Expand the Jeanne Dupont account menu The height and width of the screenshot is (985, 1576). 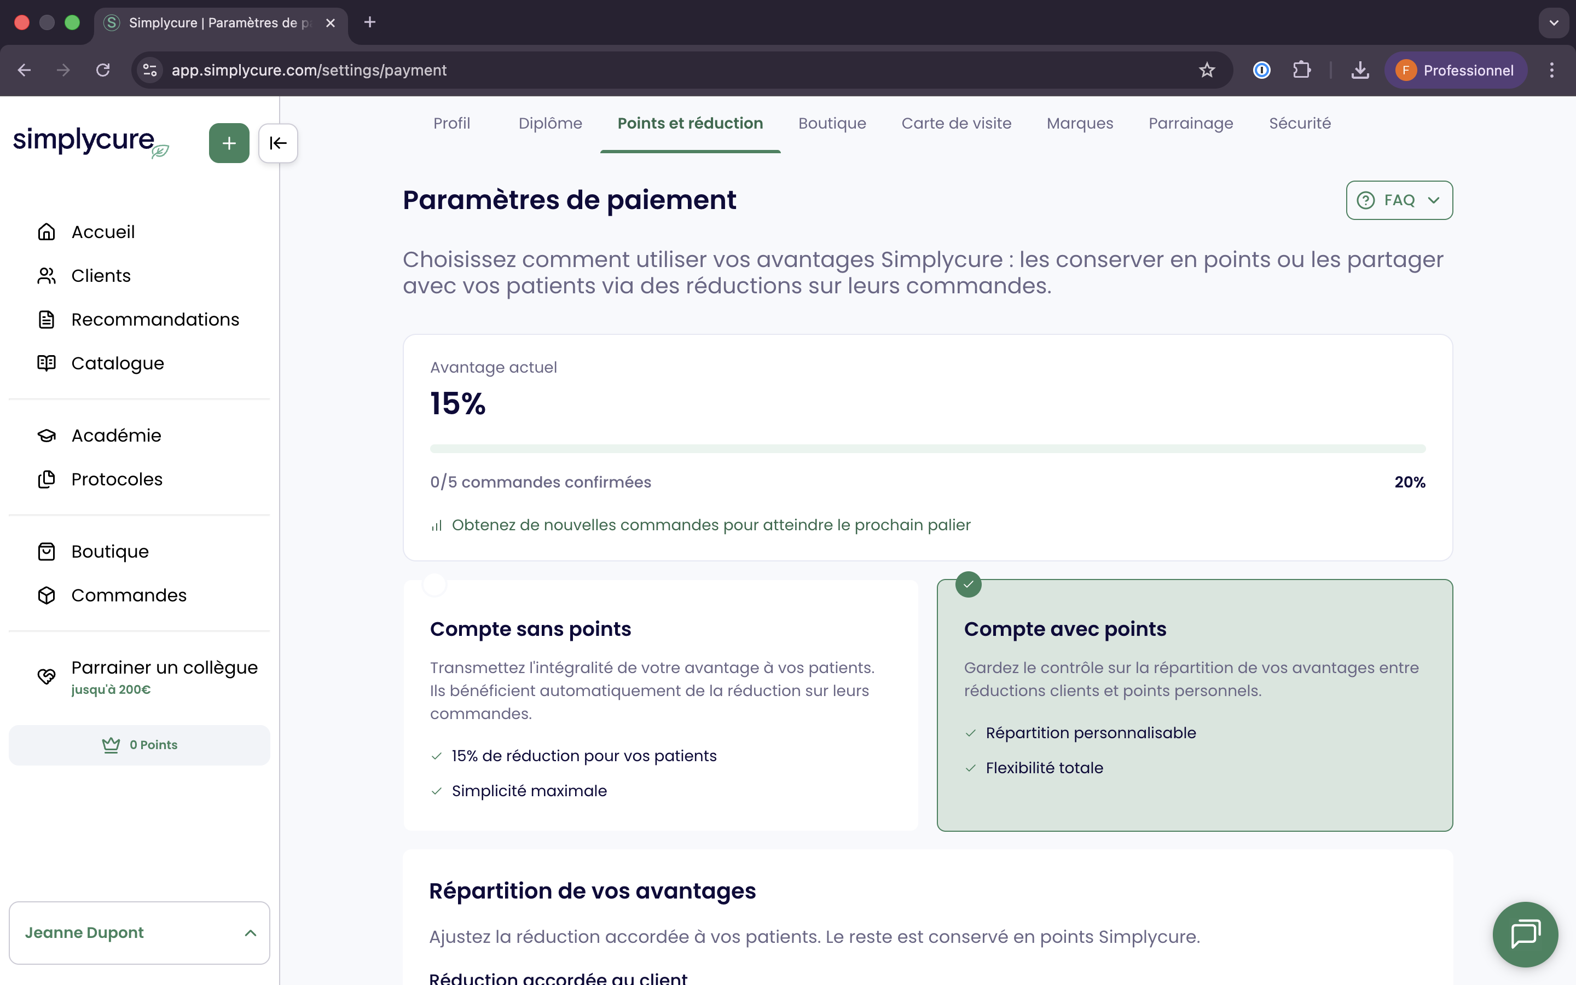click(x=140, y=933)
